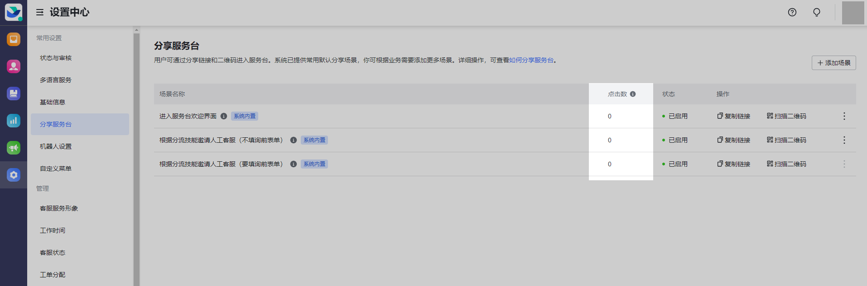
Task: Click 已启用 status of 要填询前表单 row
Action: [x=675, y=164]
